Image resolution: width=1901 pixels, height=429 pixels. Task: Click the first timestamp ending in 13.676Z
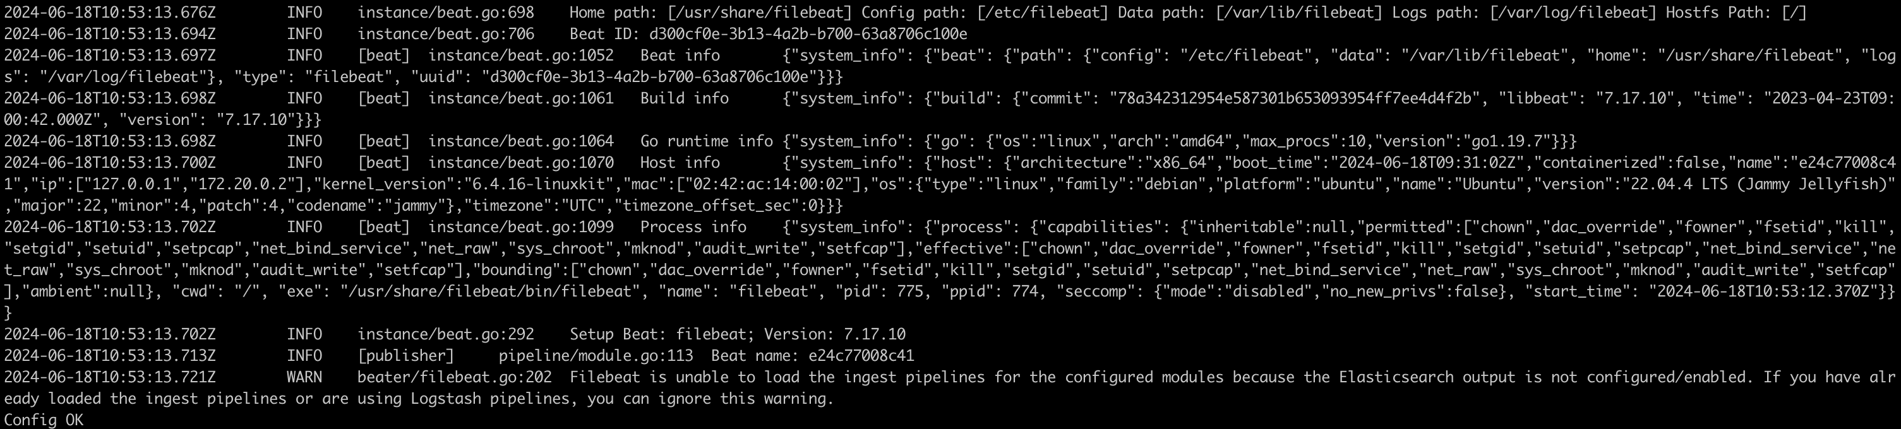[110, 13]
